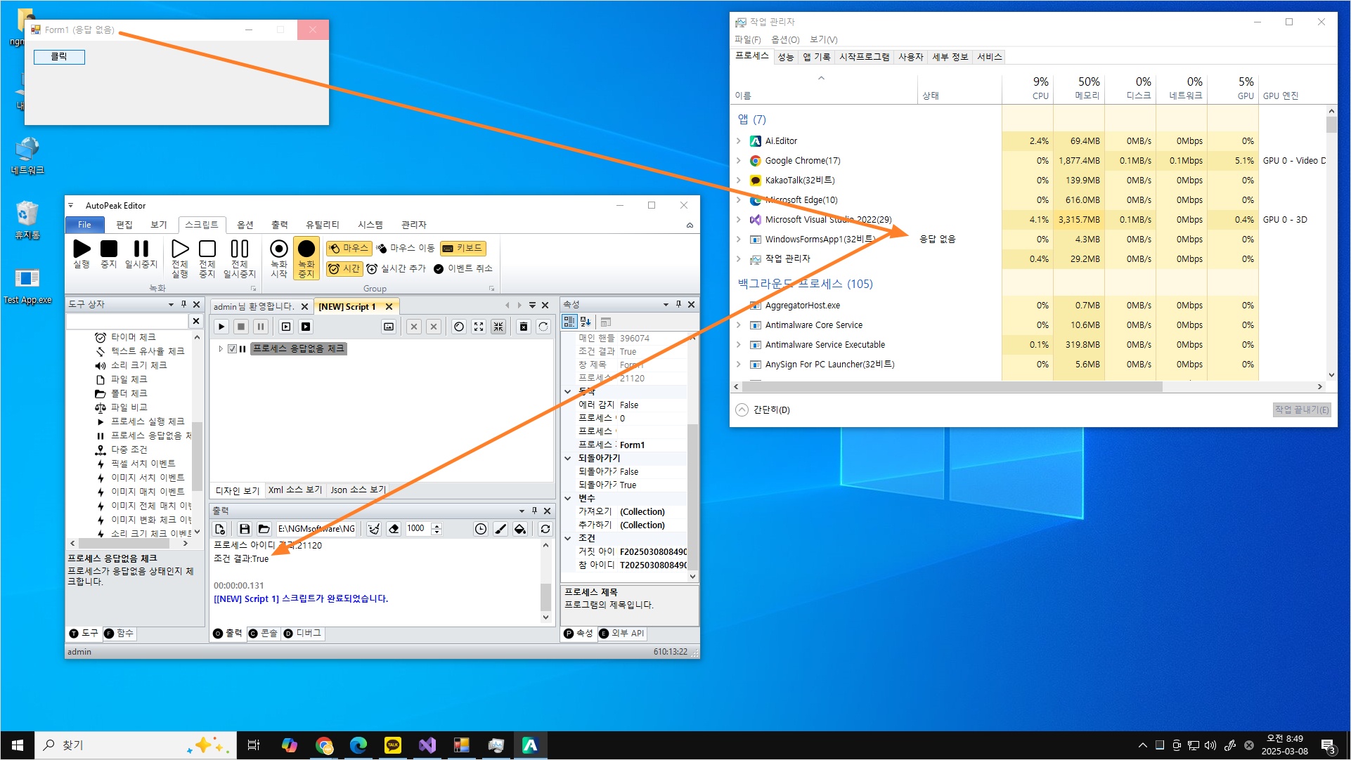Image resolution: width=1351 pixels, height=760 pixels.
Task: Click the eraser icon in output panel
Action: pyautogui.click(x=394, y=529)
